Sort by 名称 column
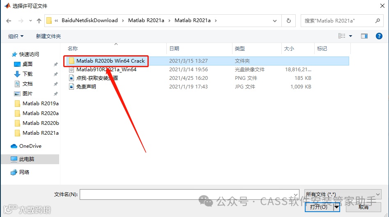389x217 pixels. click(x=73, y=49)
